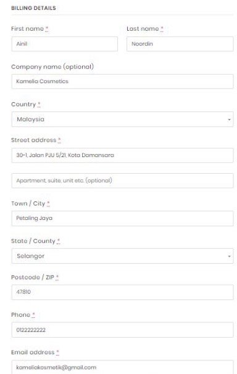Open the Country dropdown showing Malaysia
237x374 pixels.
click(122, 119)
